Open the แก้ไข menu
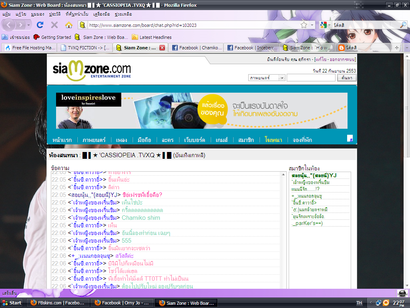 point(21,14)
